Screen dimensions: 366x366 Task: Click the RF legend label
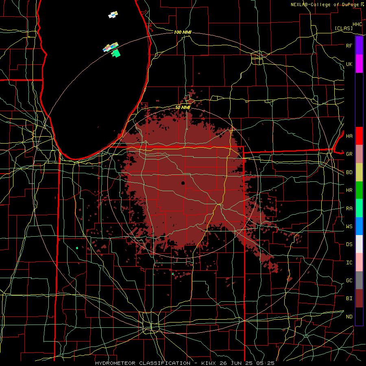click(349, 46)
